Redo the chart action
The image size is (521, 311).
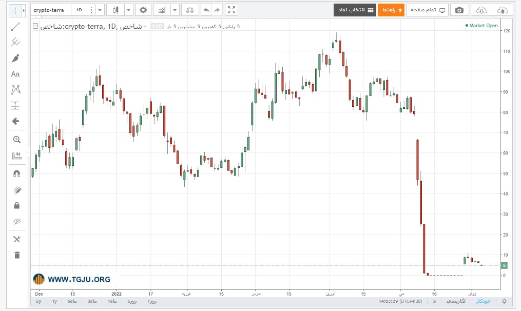[x=217, y=10]
